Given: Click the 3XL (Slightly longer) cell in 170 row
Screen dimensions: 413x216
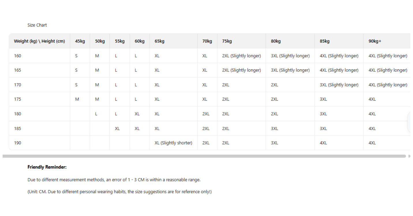Looking at the screenshot, I should pos(339,85).
